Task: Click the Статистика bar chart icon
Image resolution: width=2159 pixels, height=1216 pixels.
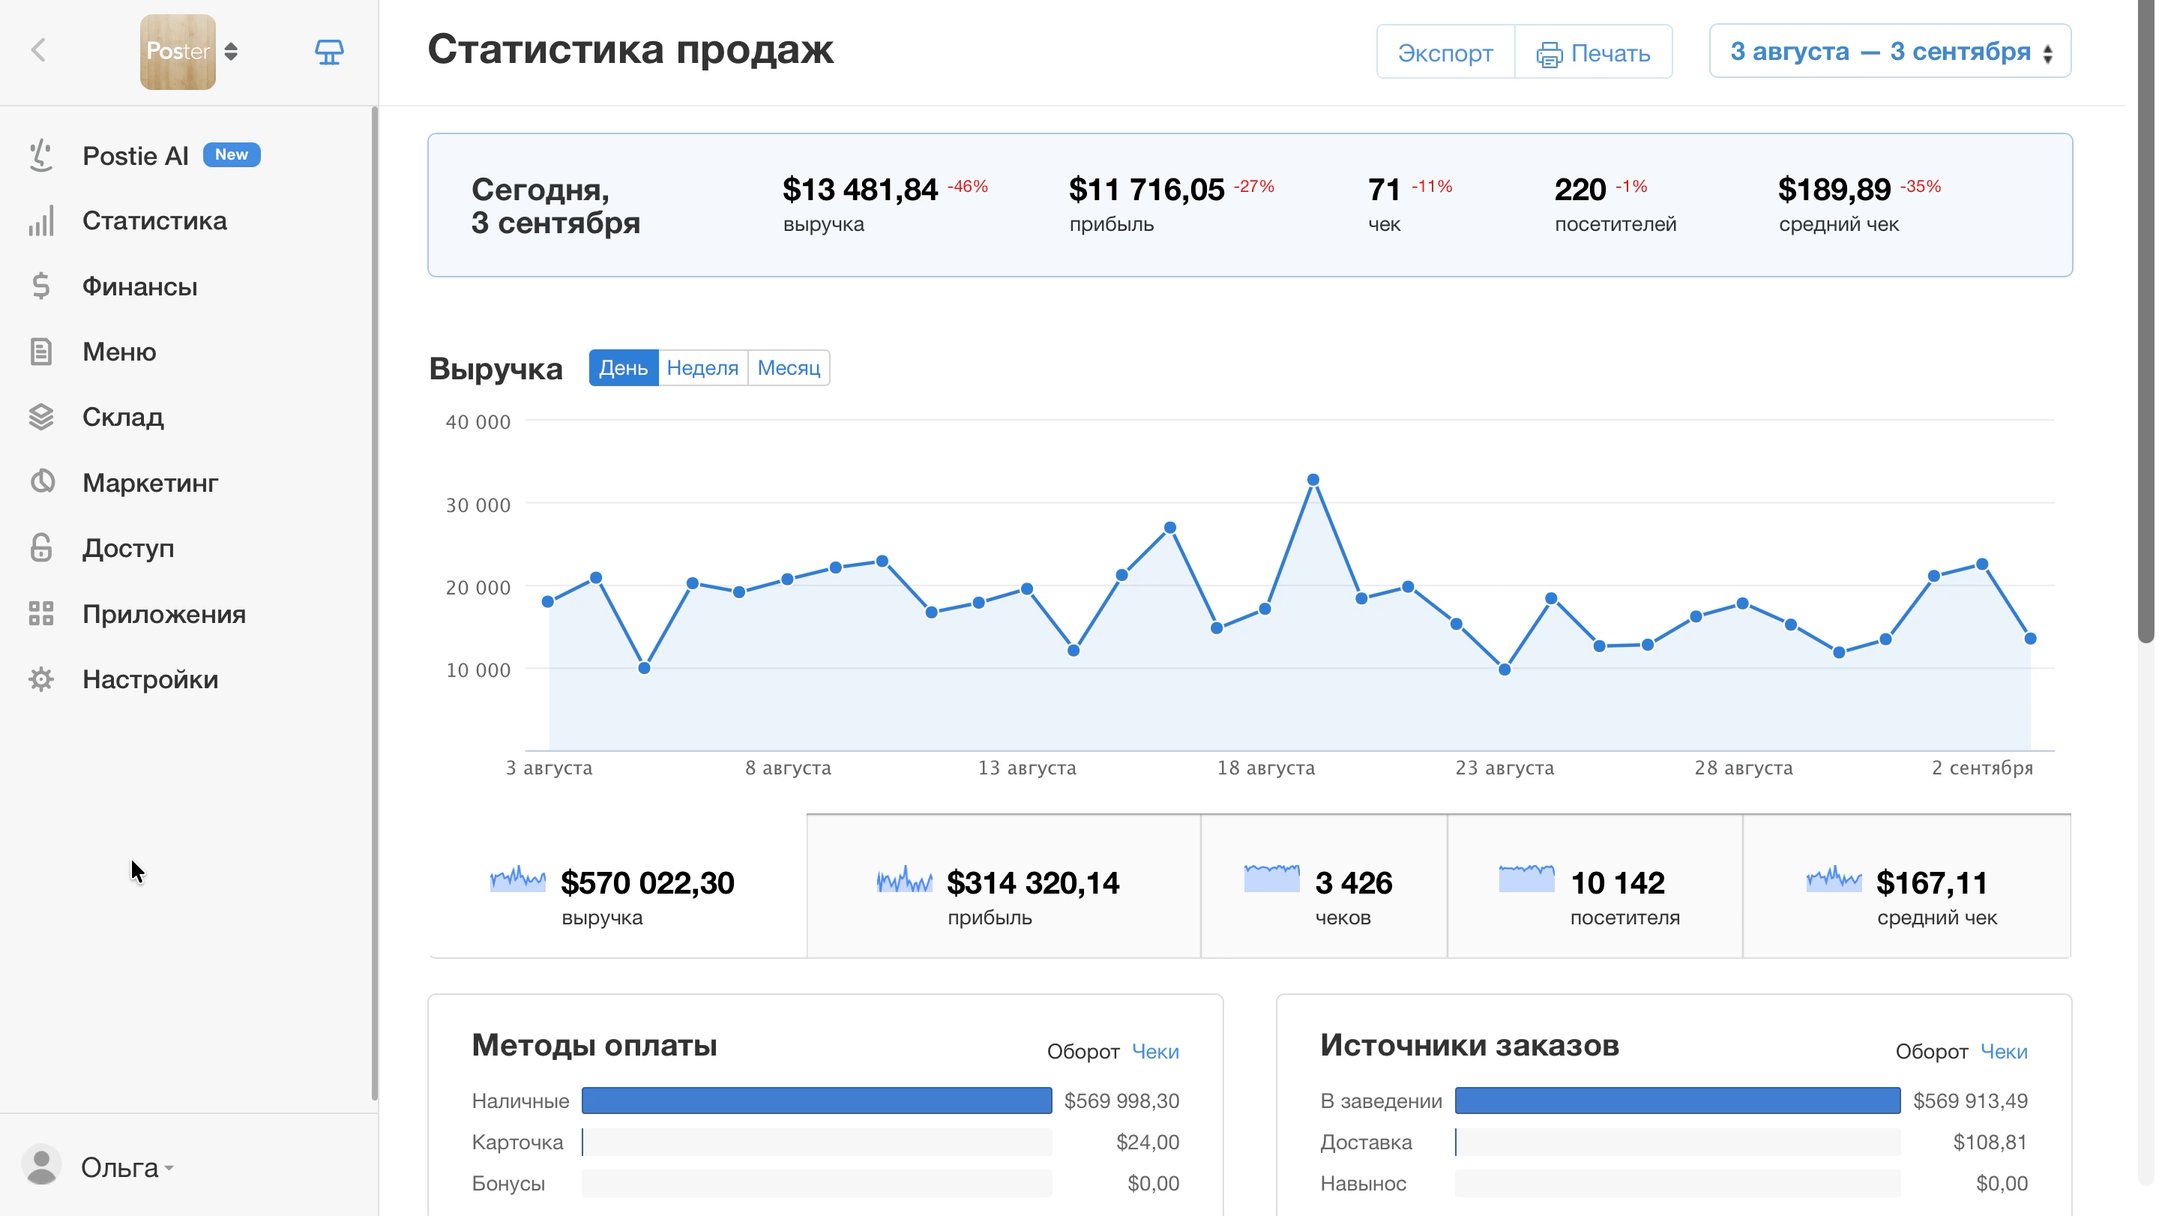Action: (41, 221)
